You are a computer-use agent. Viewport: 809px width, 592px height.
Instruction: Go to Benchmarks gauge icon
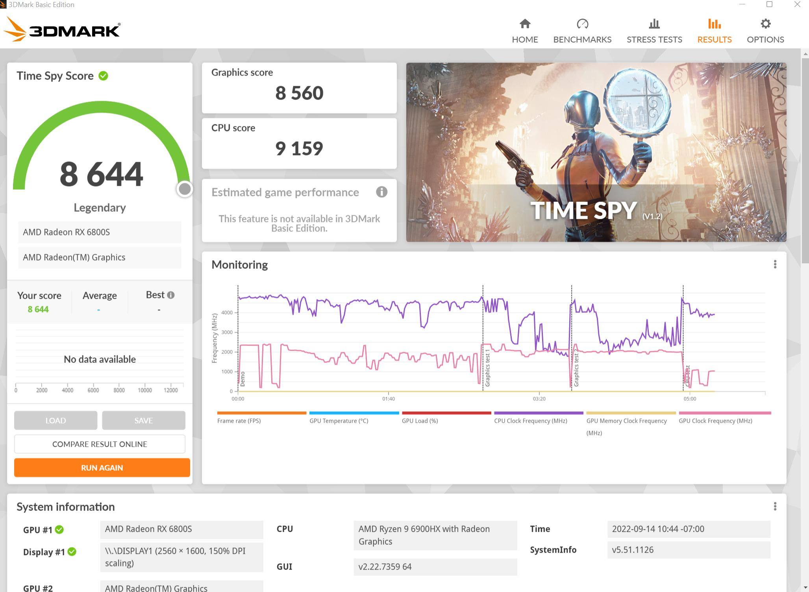pyautogui.click(x=582, y=24)
